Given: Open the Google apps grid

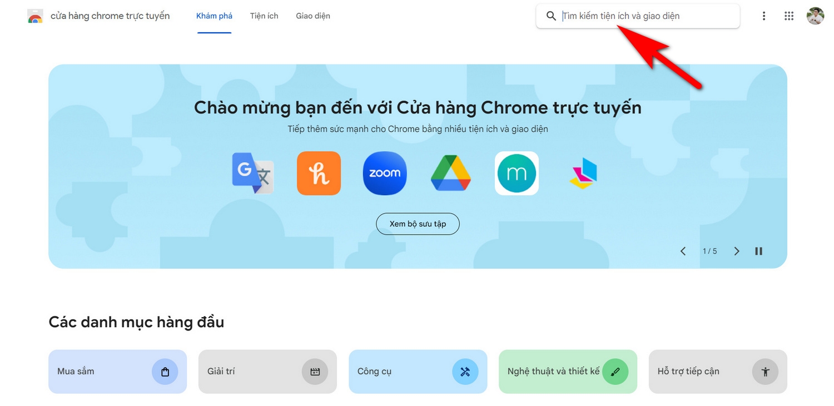Looking at the screenshot, I should 789,16.
